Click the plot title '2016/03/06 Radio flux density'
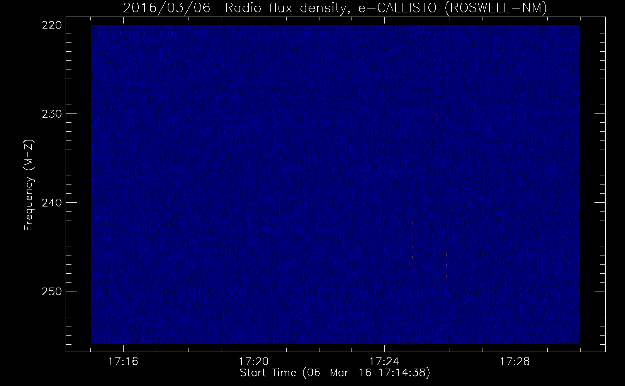The image size is (625, 386). point(234,8)
